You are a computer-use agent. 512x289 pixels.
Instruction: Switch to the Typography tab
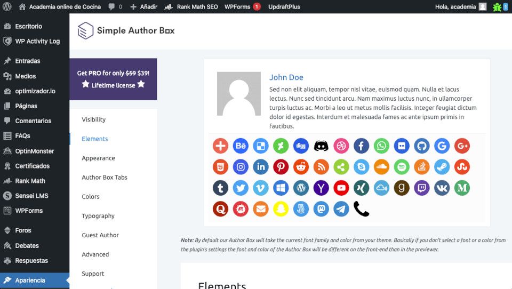click(x=98, y=216)
